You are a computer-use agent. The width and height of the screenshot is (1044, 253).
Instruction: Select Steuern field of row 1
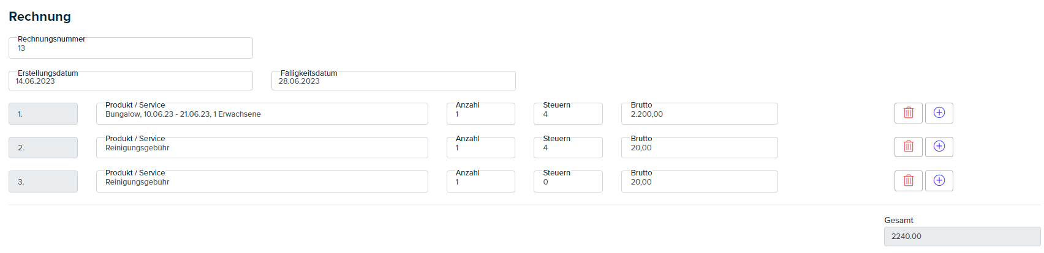[x=568, y=114]
